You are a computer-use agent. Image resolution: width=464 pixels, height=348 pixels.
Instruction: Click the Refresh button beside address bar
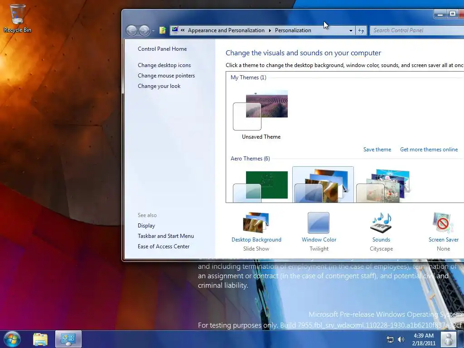point(361,30)
